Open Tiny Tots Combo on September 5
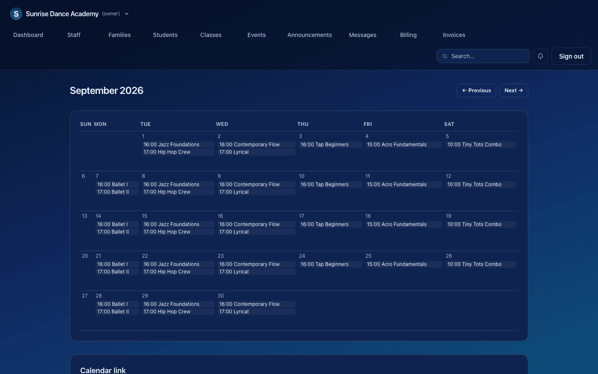 481,145
